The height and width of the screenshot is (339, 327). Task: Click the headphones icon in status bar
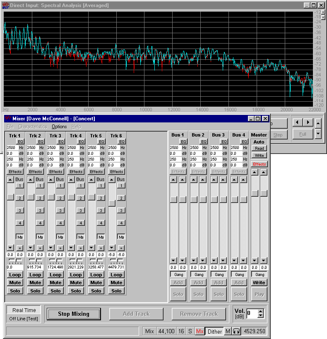coord(236,331)
